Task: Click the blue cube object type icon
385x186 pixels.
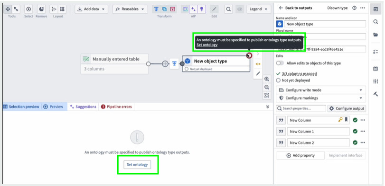Action: point(280,24)
